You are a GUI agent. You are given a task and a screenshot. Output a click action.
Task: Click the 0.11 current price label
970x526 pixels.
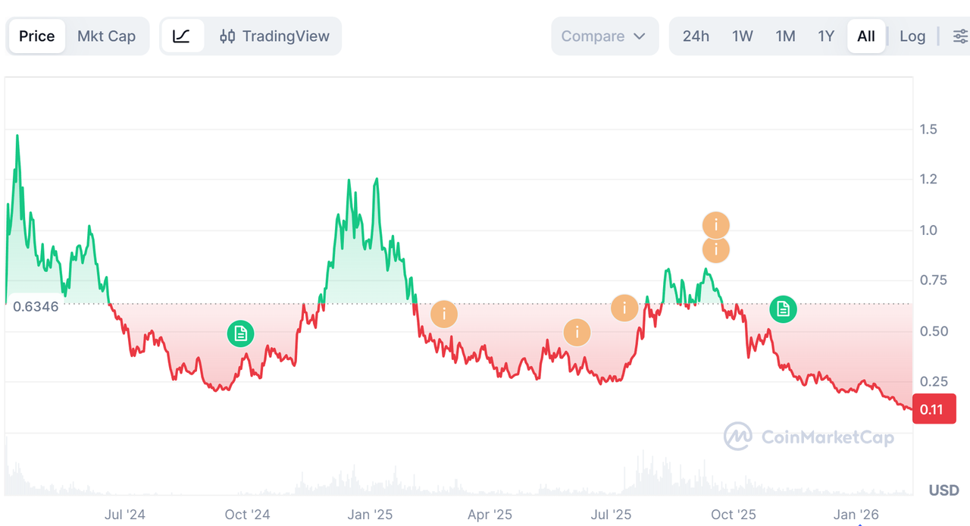pyautogui.click(x=934, y=409)
